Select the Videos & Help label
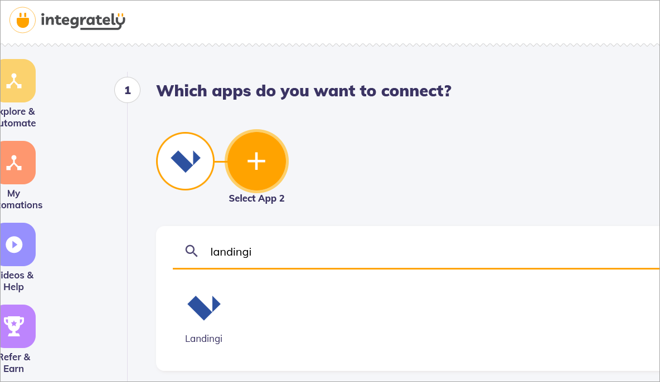Image resolution: width=660 pixels, height=382 pixels. pos(17,281)
